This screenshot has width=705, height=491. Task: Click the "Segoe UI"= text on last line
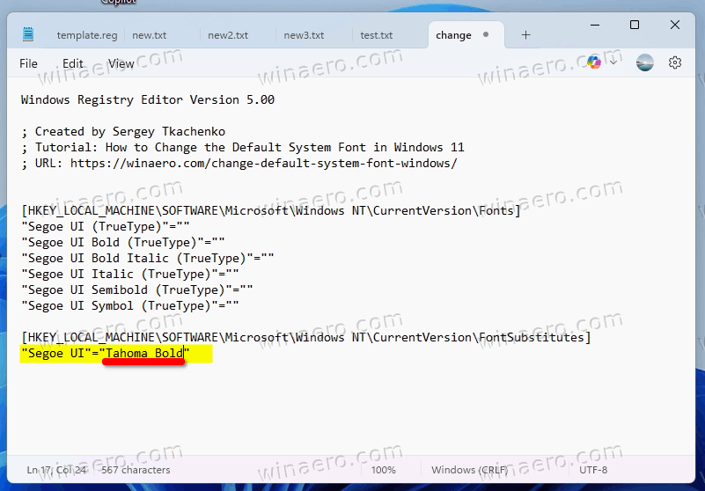click(59, 354)
